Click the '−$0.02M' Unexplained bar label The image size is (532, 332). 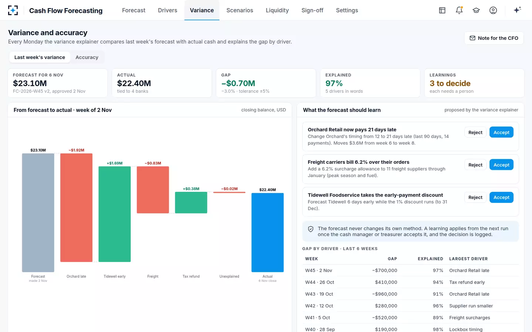[x=229, y=189]
